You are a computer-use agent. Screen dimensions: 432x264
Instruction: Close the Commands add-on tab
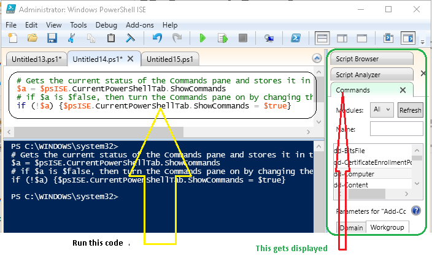pos(403,90)
